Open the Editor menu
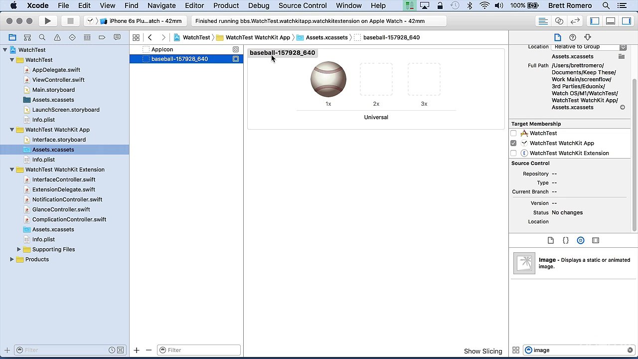This screenshot has height=359, width=638. pyautogui.click(x=194, y=5)
